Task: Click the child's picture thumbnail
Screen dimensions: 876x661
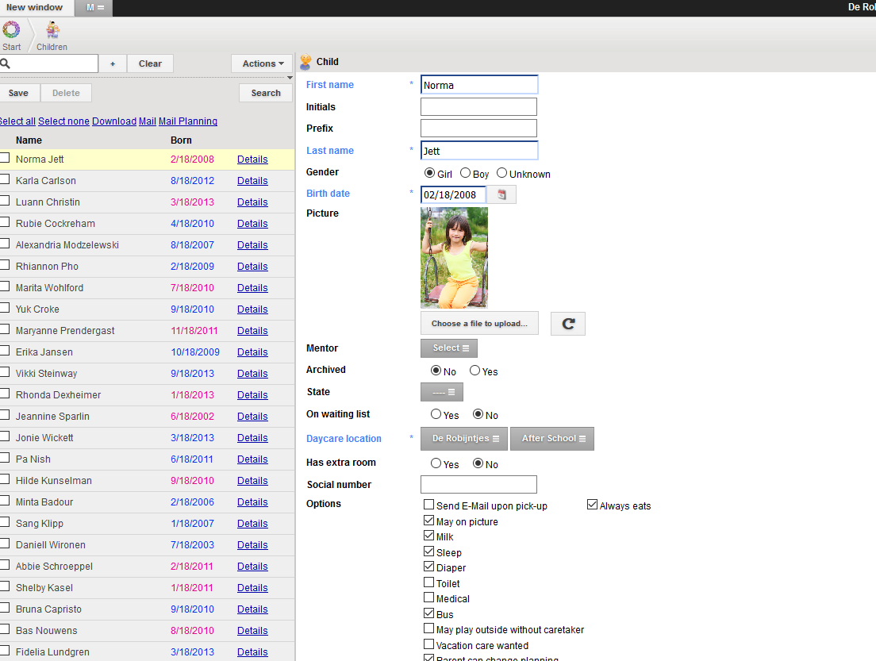Action: click(x=454, y=258)
